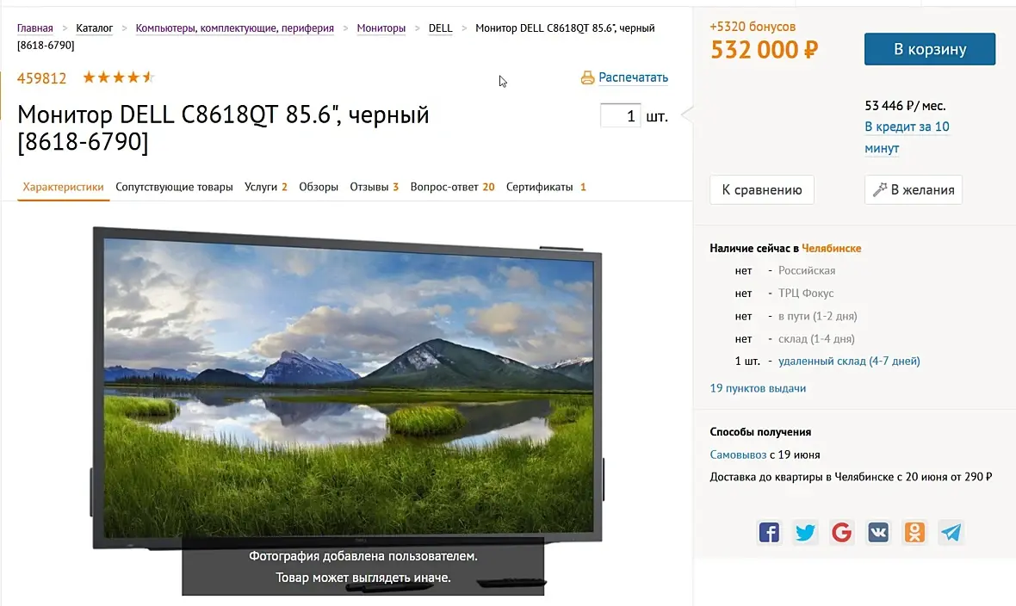Share the product via Telegram icon
The image size is (1016, 606).
[951, 532]
